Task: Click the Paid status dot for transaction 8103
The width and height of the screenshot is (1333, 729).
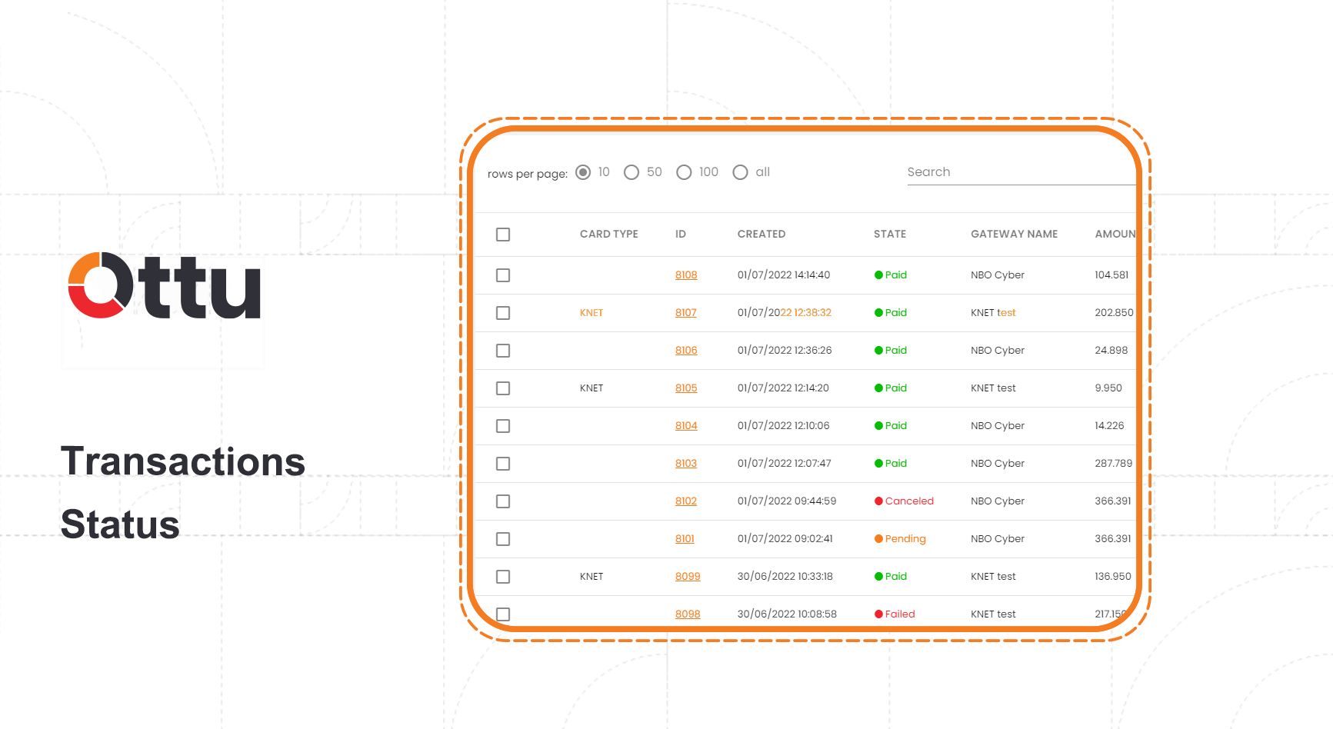Action: (x=879, y=463)
